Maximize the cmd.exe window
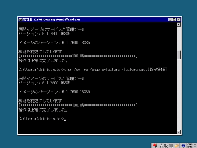The height and width of the screenshot is (148, 197). tap(174, 19)
